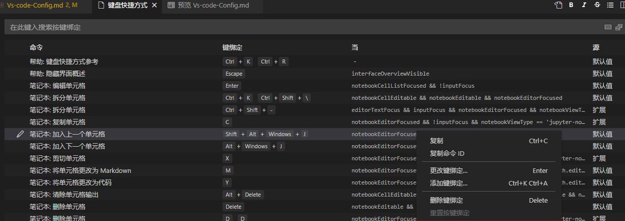Click the sort by precedence icon
Screen dimensions: 625x221
click(x=618, y=27)
